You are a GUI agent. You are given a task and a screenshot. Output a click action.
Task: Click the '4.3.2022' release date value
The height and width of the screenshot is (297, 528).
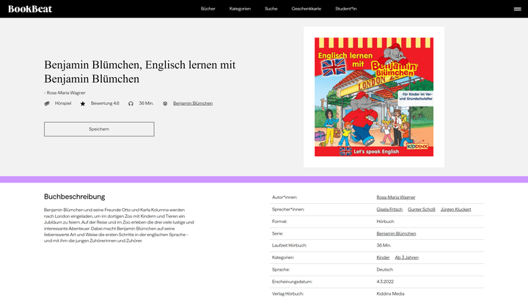pyautogui.click(x=385, y=282)
